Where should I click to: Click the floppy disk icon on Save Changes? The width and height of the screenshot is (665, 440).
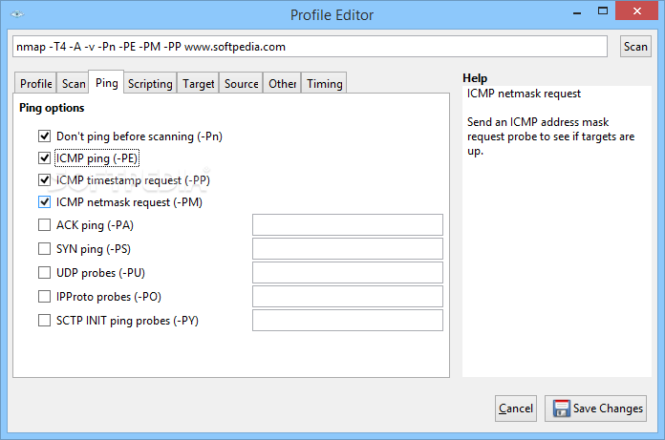(562, 409)
